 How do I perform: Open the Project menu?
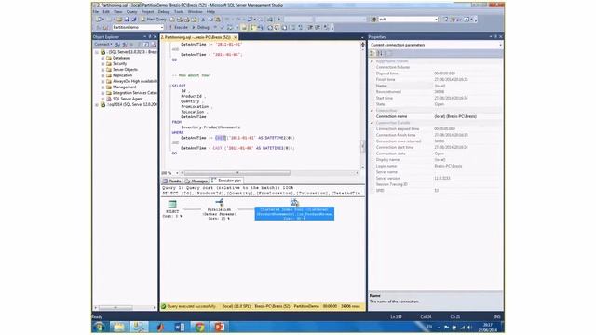[147, 12]
